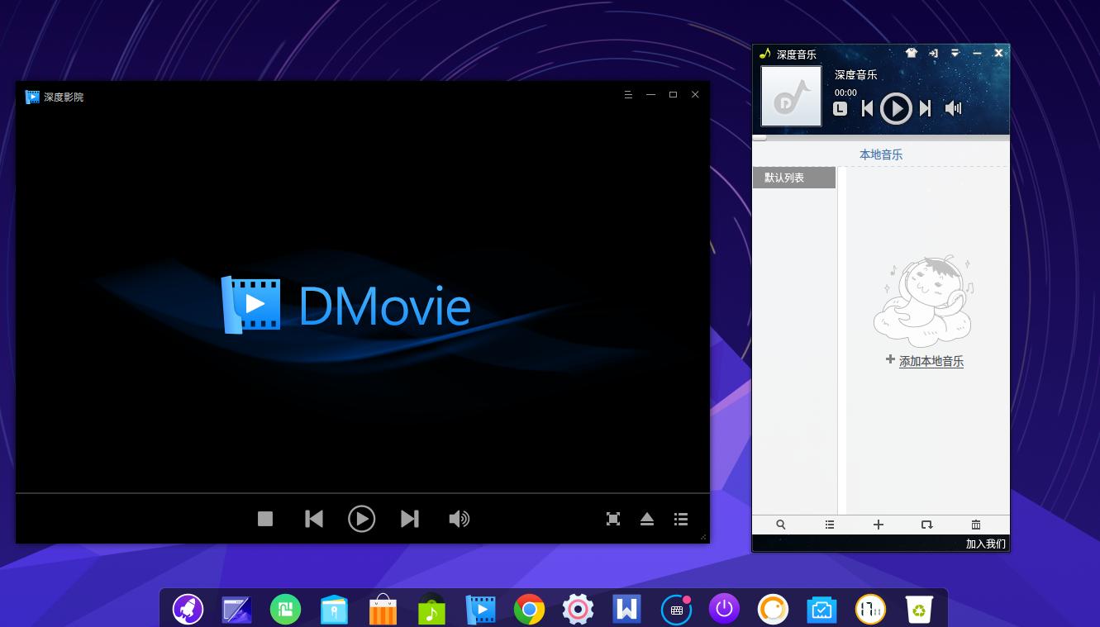
Task: Enter fullscreen mode in DMovie
Action: click(x=613, y=519)
